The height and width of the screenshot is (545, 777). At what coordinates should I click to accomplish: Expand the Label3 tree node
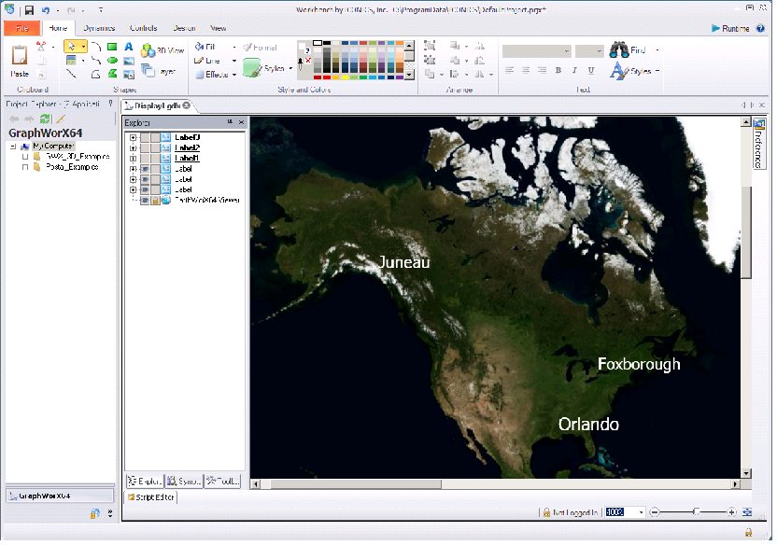coord(134,137)
